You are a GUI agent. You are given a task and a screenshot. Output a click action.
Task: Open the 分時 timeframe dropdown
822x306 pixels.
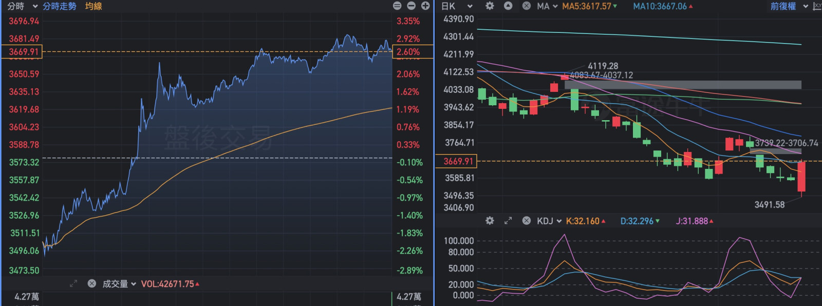coord(35,6)
